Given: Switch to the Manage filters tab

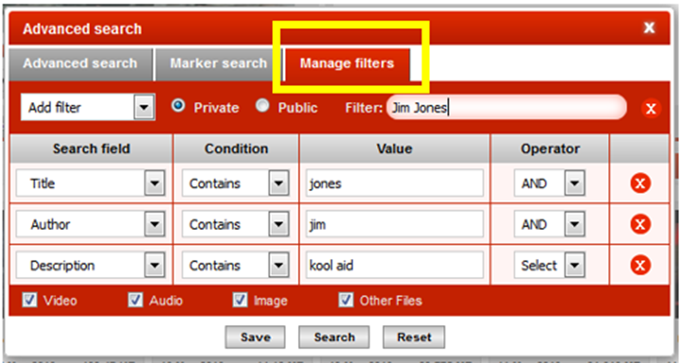Looking at the screenshot, I should coord(347,63).
